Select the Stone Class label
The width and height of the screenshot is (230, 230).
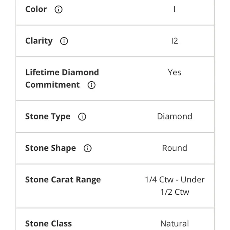(x=48, y=224)
